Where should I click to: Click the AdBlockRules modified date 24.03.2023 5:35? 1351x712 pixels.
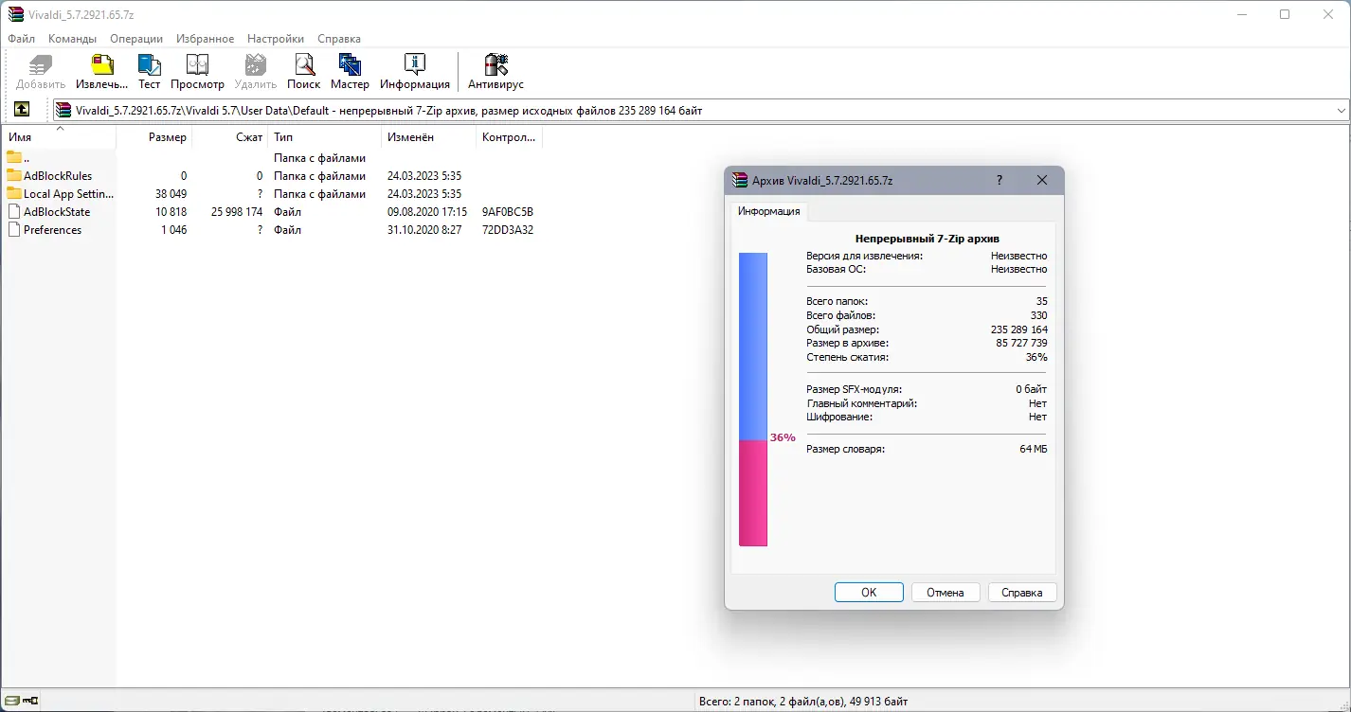click(x=424, y=175)
